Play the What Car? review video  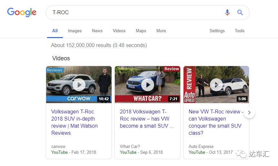tap(147, 85)
